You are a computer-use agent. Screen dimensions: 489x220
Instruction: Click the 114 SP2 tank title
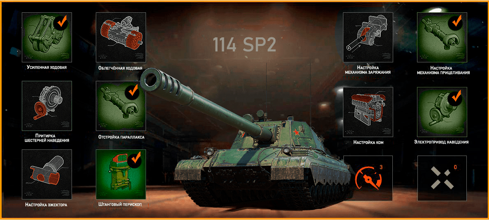coord(244,45)
